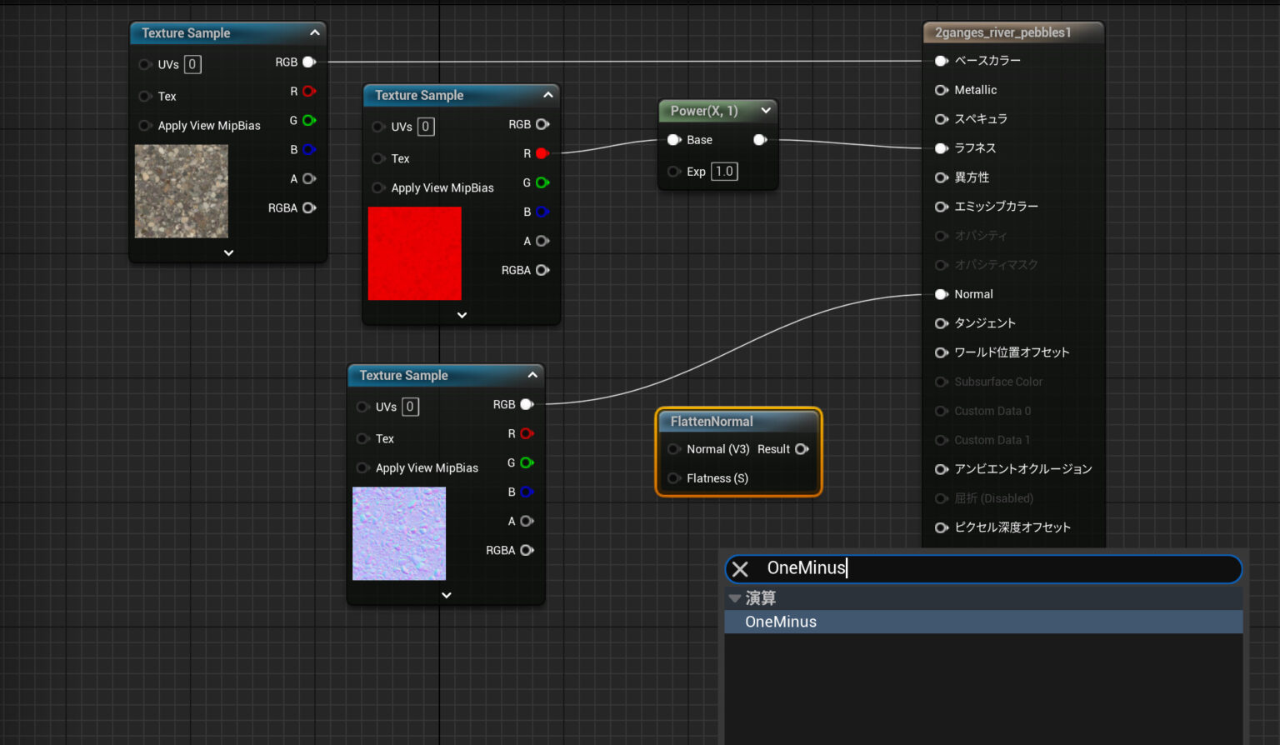This screenshot has height=745, width=1280.
Task: Click the ベースカラー input pin on material node
Action: [942, 60]
